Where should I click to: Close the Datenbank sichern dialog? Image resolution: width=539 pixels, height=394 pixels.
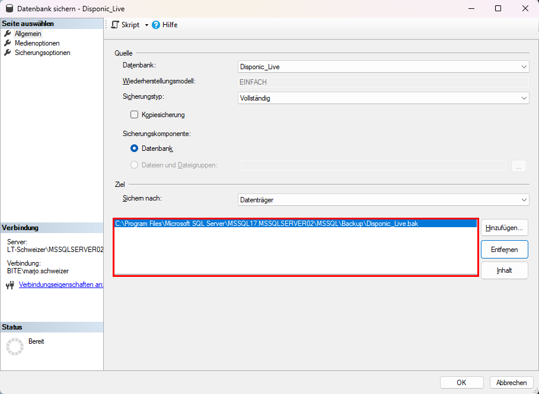coord(525,8)
